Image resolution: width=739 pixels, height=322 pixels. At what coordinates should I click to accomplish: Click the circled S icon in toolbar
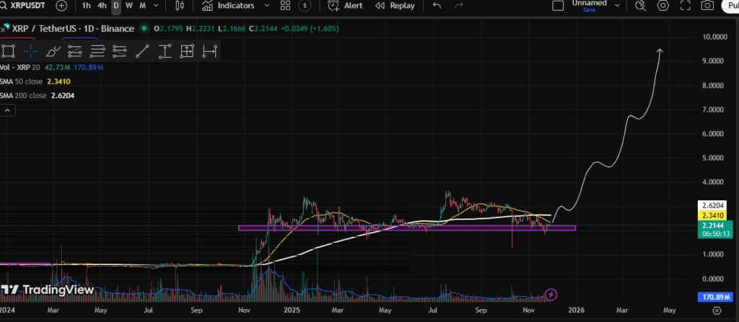(x=305, y=6)
